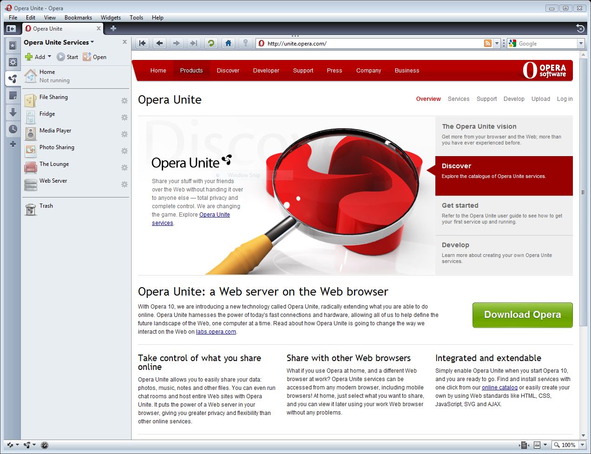Start the selected Unite service
Image resolution: width=591 pixels, height=454 pixels.
(x=67, y=57)
